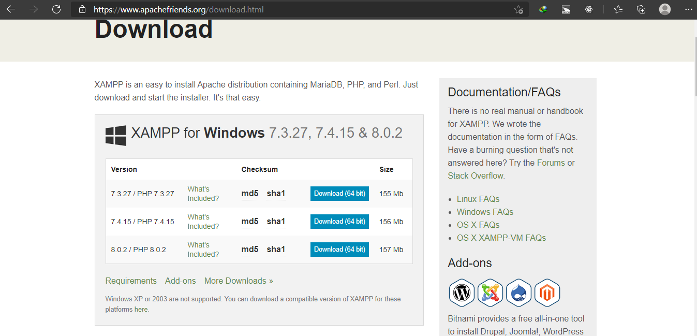
Task: Open the user profile avatar
Action: pyautogui.click(x=665, y=9)
